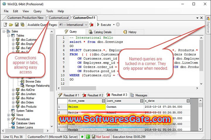Select the System Logins tree item
Viewport: 211px width, 140px height.
pyautogui.click(x=25, y=127)
